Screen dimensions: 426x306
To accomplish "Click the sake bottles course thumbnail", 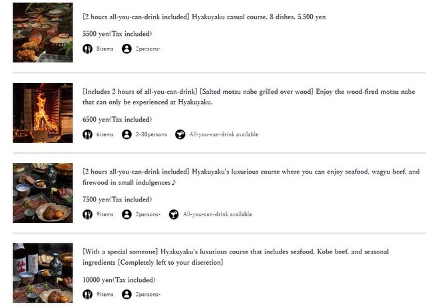I will click(43, 273).
